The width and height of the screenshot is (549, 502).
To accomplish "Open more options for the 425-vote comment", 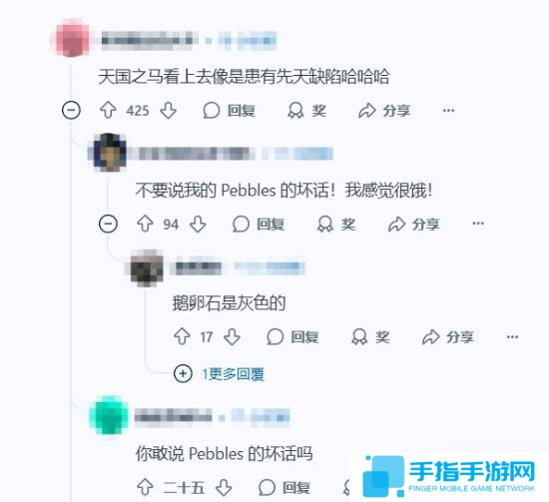I will tap(448, 111).
